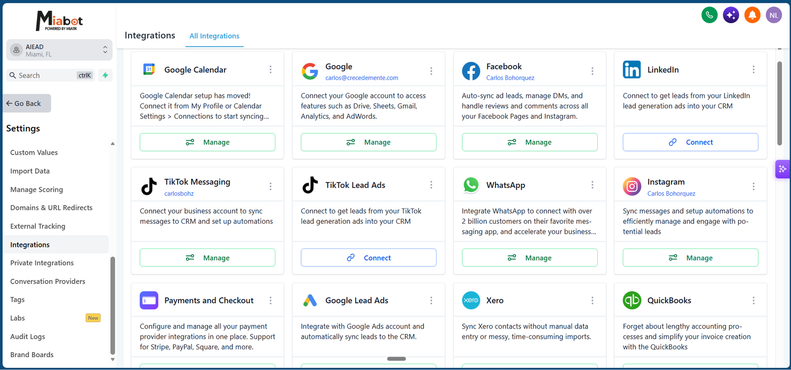791x370 pixels.
Task: Open the floating purple sparkle side widget
Action: tap(783, 169)
